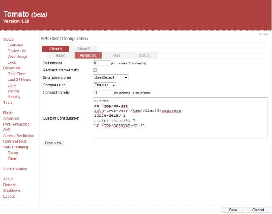Open the Daily bandwidth page
Image resolution: width=272 pixels, height=214 pixels.
pos(12,85)
